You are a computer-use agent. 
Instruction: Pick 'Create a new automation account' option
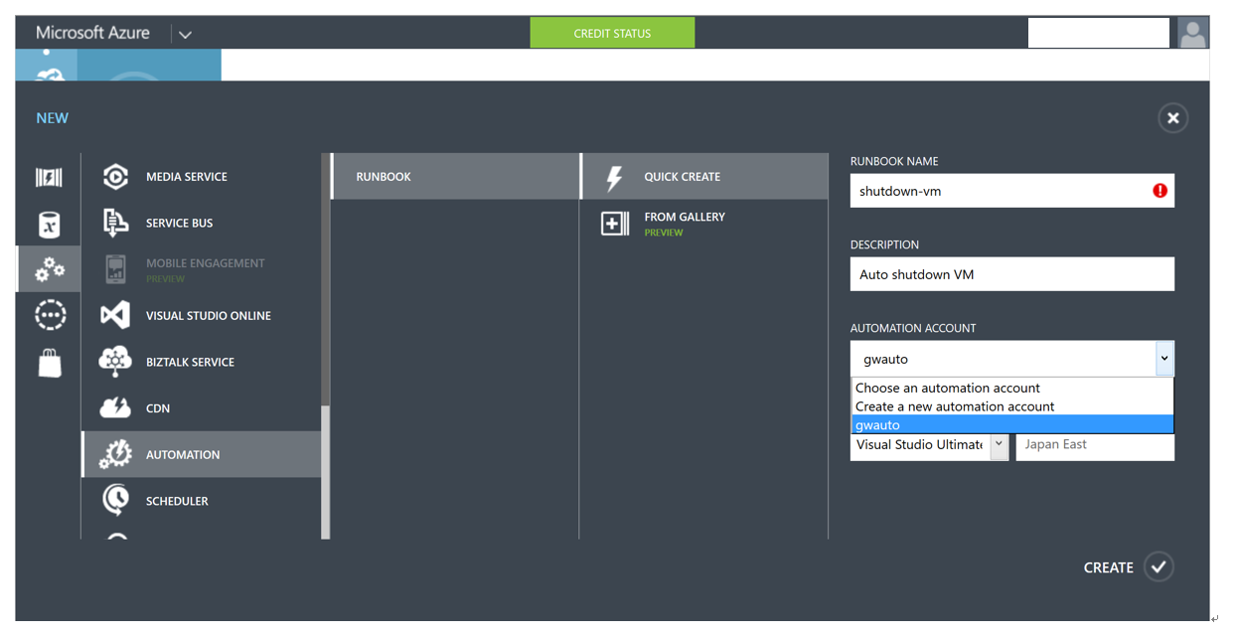(1012, 406)
